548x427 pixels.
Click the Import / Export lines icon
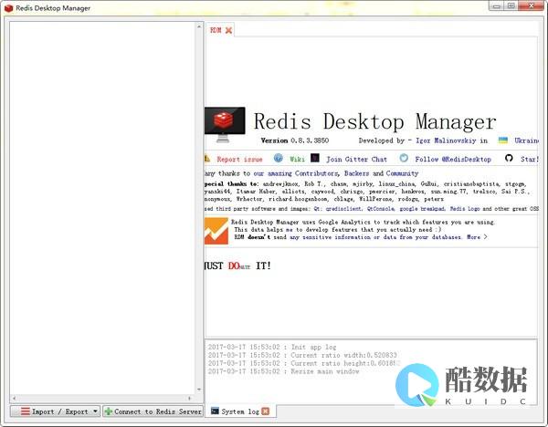(x=26, y=411)
